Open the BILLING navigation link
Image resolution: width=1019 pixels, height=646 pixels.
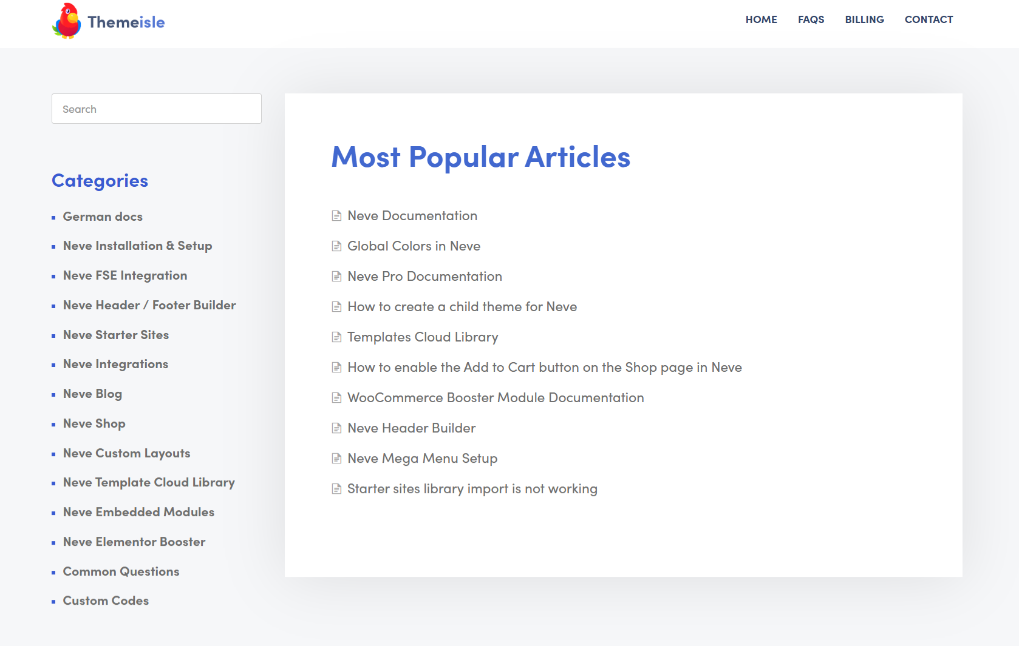[x=864, y=19]
